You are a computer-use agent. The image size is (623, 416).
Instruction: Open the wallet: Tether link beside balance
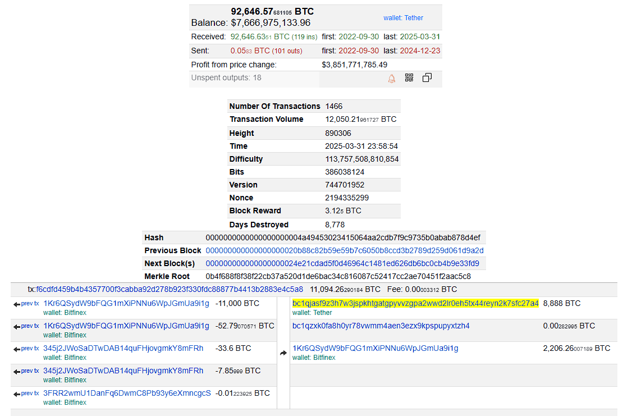click(403, 18)
